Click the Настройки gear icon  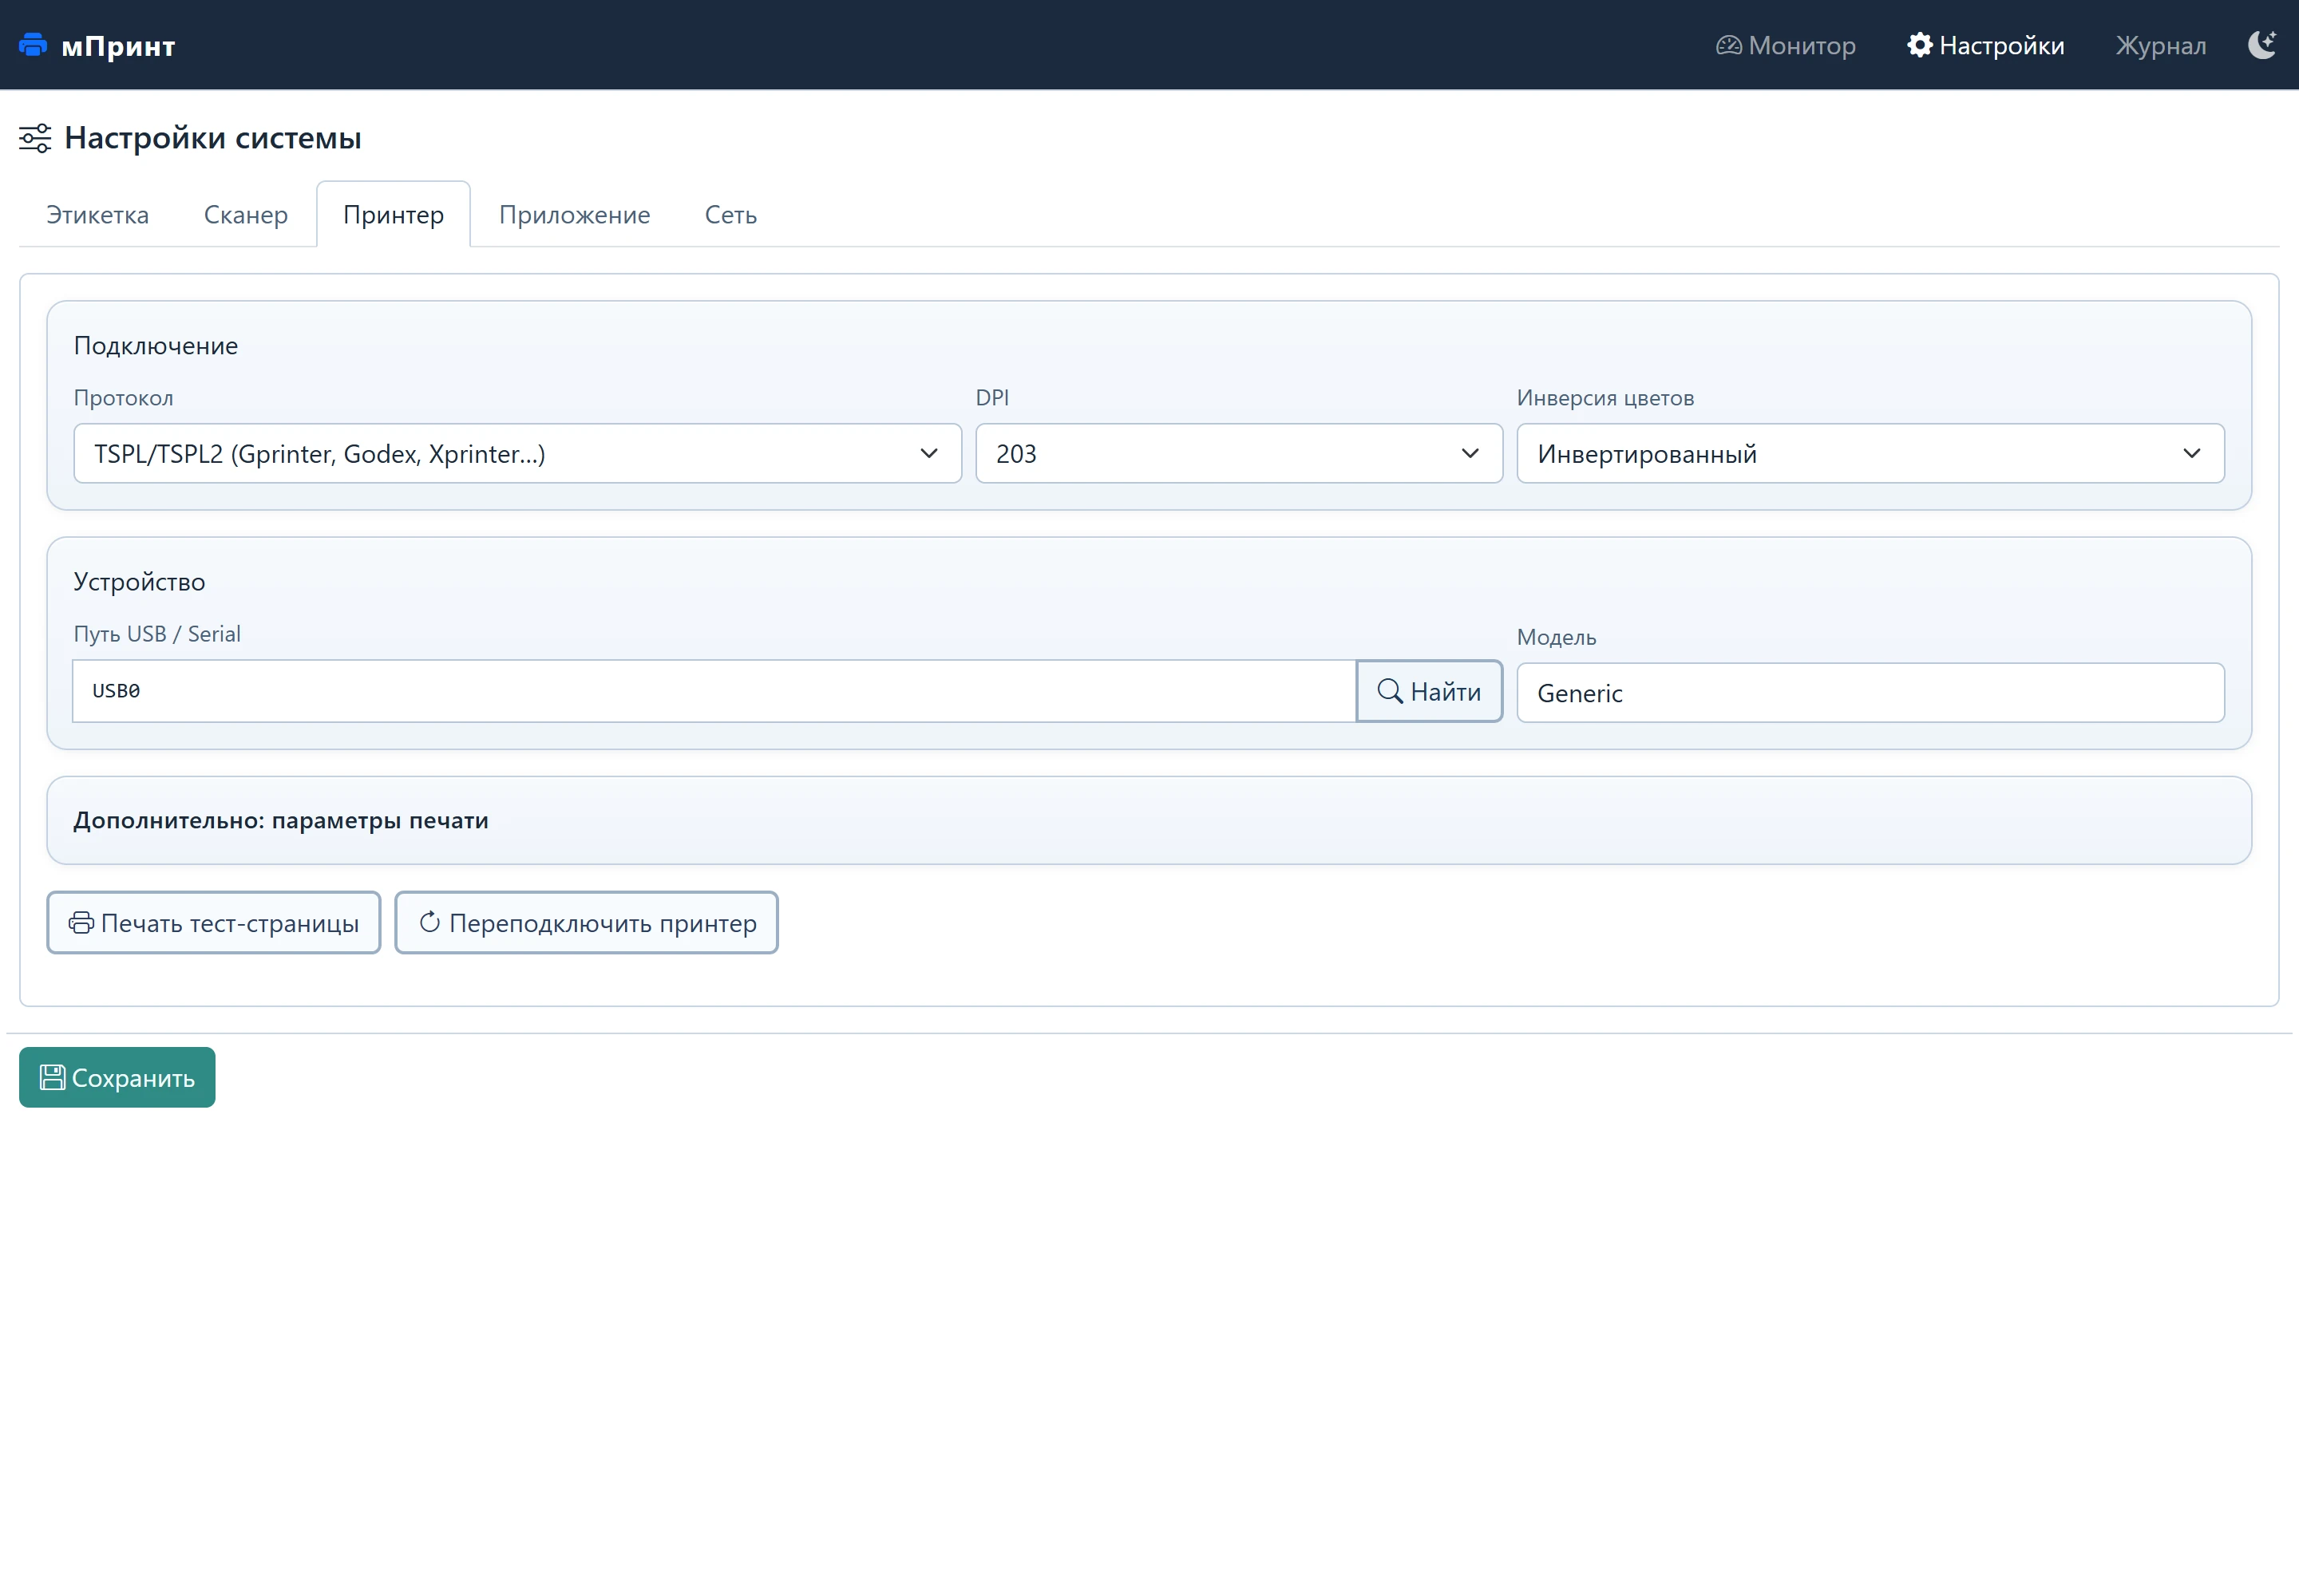(1919, 45)
